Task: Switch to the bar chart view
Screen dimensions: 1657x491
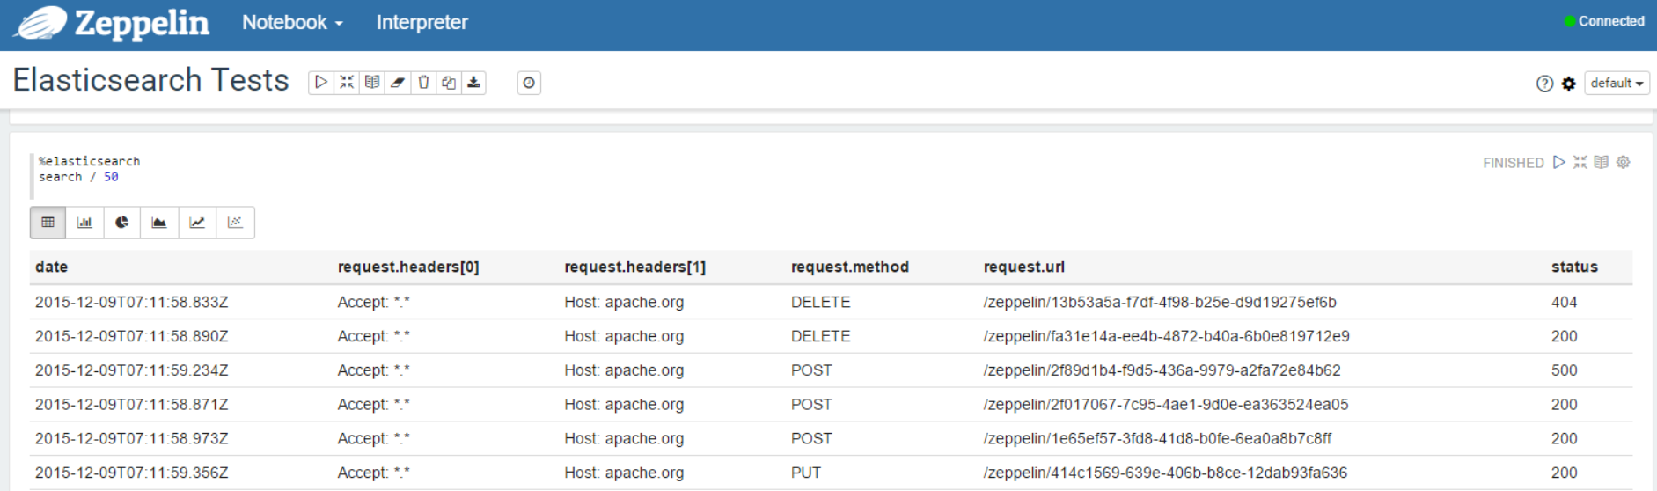Action: click(x=84, y=223)
